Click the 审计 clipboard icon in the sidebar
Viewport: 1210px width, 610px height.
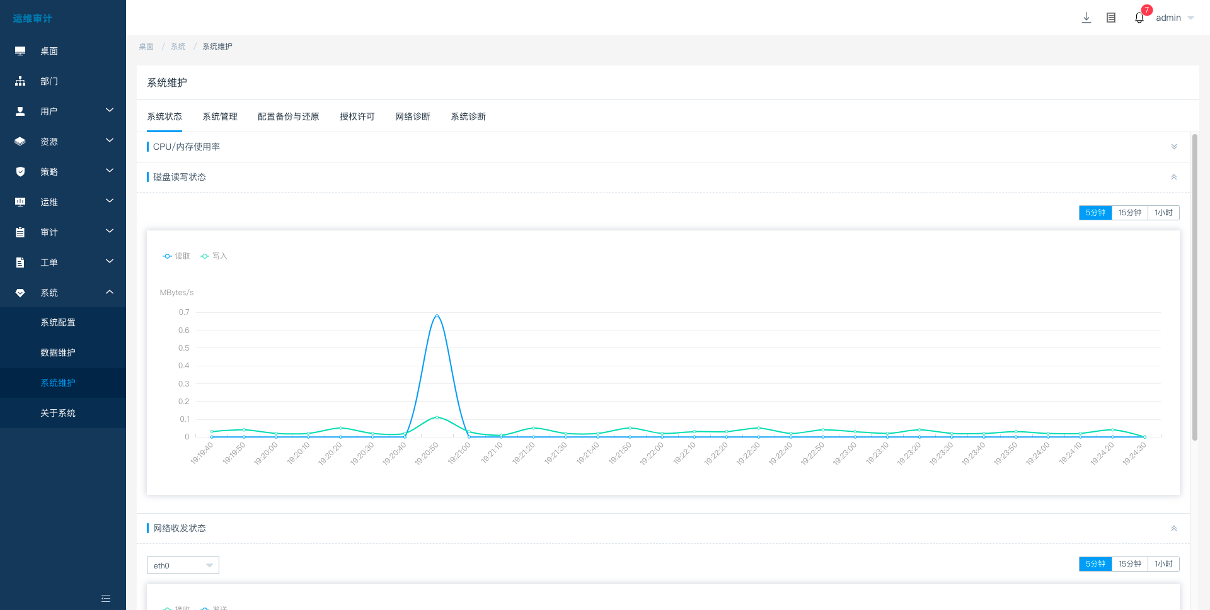[20, 232]
